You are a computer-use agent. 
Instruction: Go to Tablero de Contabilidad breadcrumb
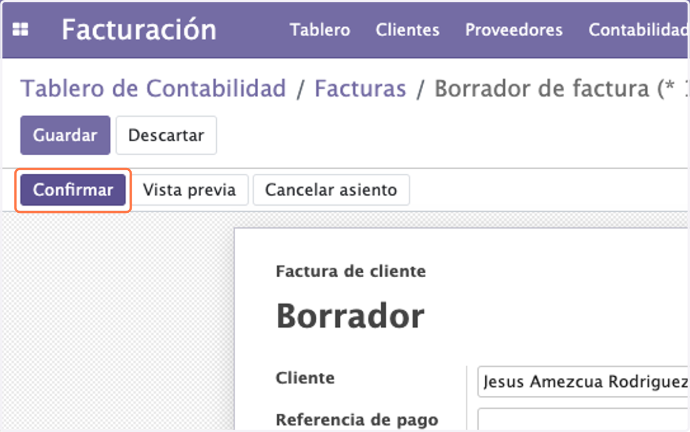[153, 89]
